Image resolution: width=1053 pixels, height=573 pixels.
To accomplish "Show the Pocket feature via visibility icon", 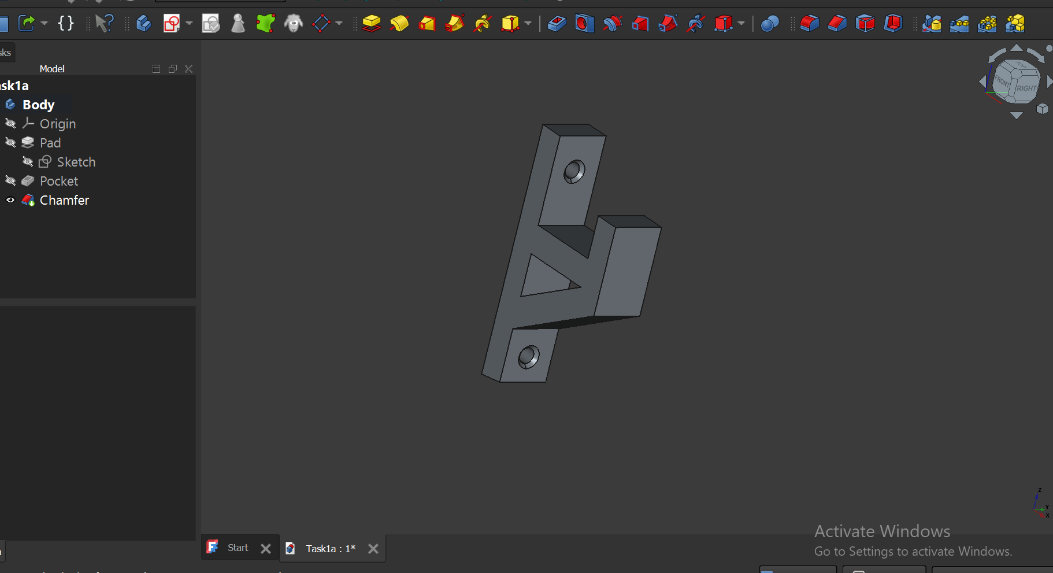I will [x=10, y=181].
